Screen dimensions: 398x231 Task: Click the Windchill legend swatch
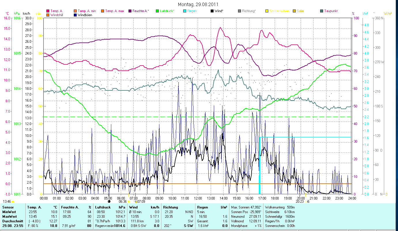tap(48, 15)
